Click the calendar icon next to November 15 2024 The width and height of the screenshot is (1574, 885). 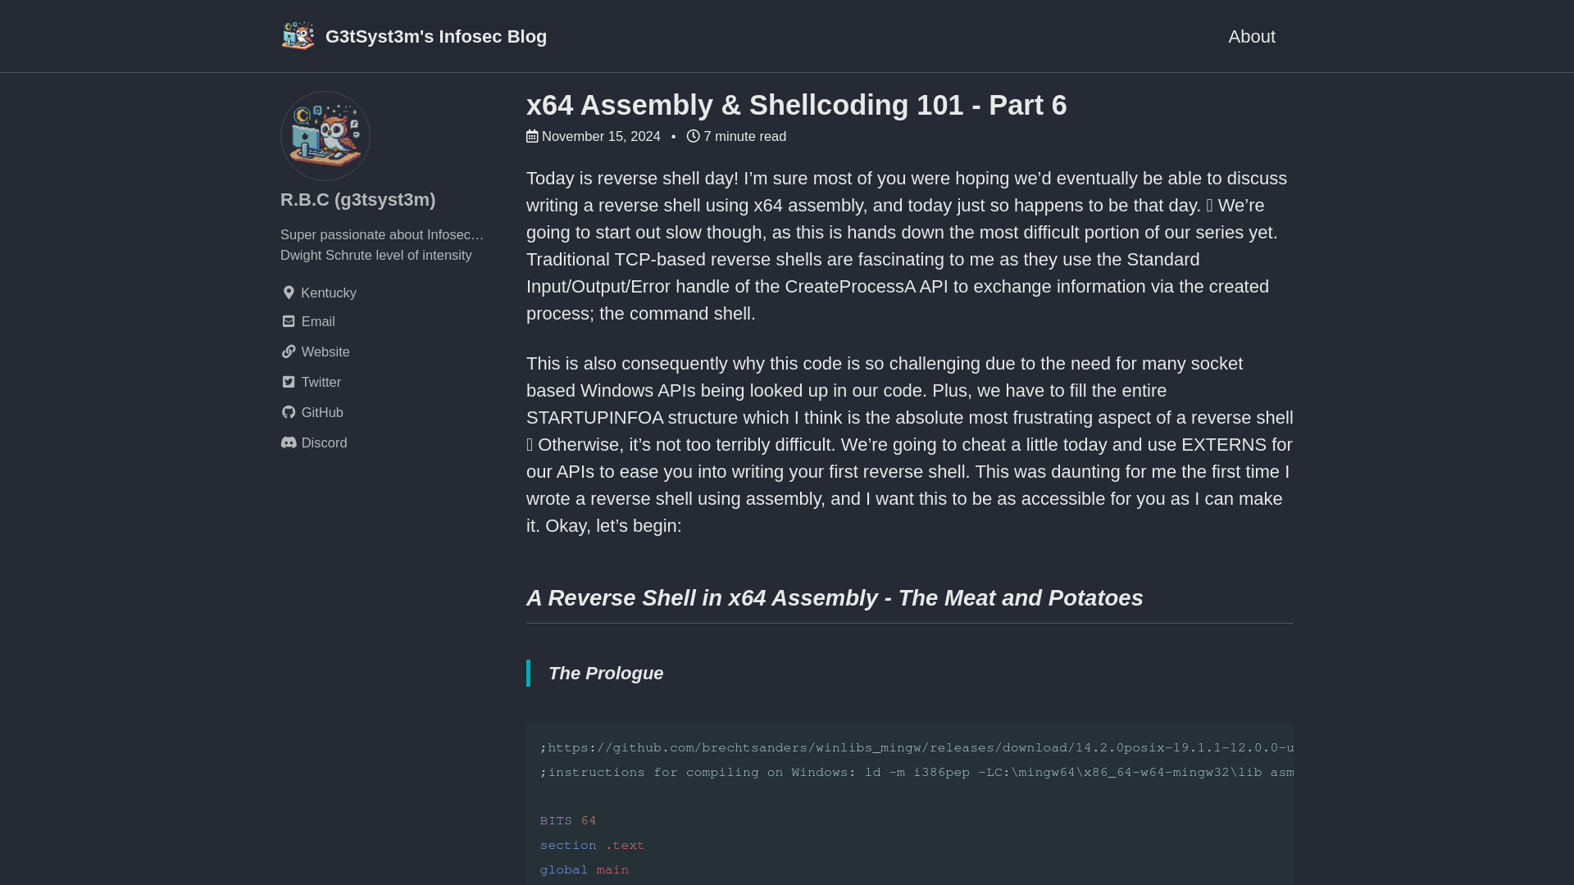coord(532,135)
